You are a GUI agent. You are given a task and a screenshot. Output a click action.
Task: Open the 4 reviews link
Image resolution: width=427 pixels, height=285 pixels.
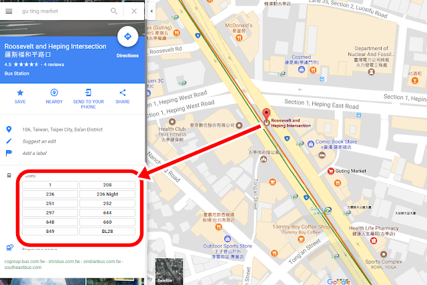click(54, 65)
